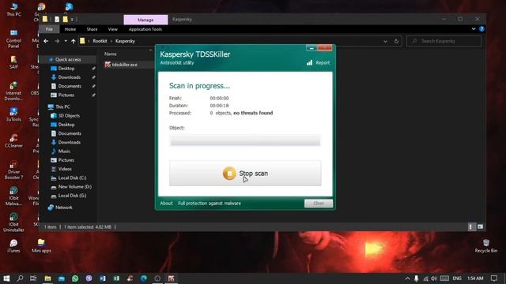The image size is (506, 284).
Task: Go up one folder level
Action: pos(74,41)
